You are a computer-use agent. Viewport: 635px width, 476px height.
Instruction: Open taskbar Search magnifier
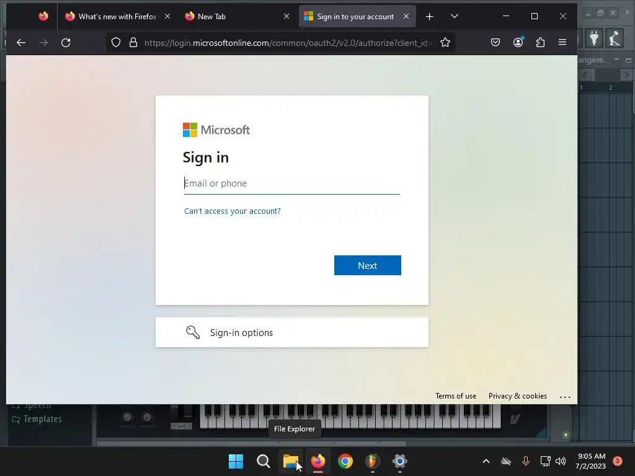tap(263, 461)
